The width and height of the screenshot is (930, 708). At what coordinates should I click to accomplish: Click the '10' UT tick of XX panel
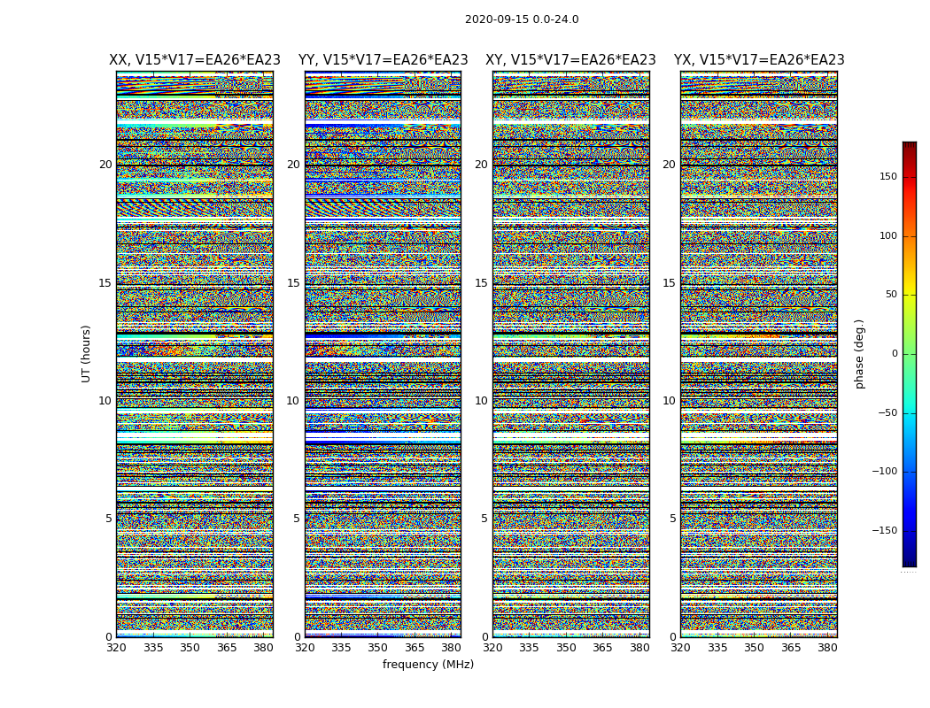[x=105, y=401]
